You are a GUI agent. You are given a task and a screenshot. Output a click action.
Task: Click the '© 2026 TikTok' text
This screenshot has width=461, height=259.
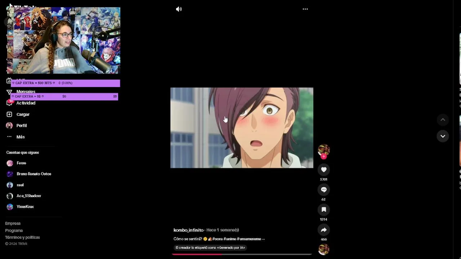(x=16, y=244)
